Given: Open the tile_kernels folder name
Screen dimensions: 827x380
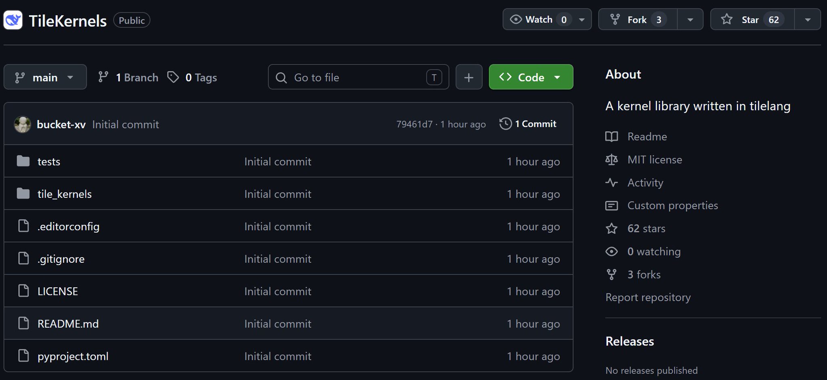Looking at the screenshot, I should 65,194.
